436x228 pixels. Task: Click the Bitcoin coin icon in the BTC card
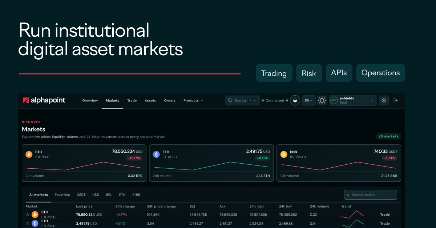(x=29, y=155)
